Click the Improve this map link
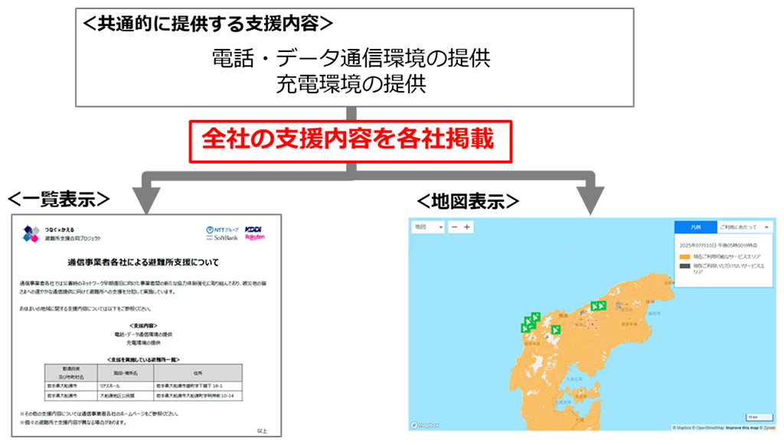Viewport: 784px width, 445px height. point(743,428)
